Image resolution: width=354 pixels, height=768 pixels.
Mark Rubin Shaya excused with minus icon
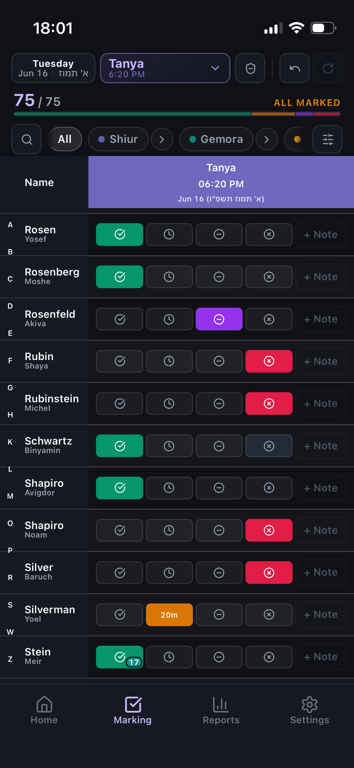pyautogui.click(x=219, y=361)
